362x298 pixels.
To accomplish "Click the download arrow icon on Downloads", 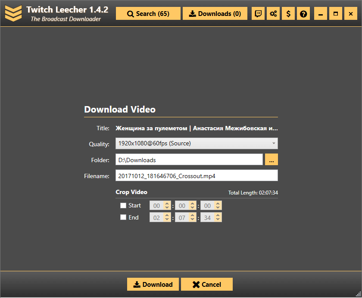I will click(x=192, y=13).
